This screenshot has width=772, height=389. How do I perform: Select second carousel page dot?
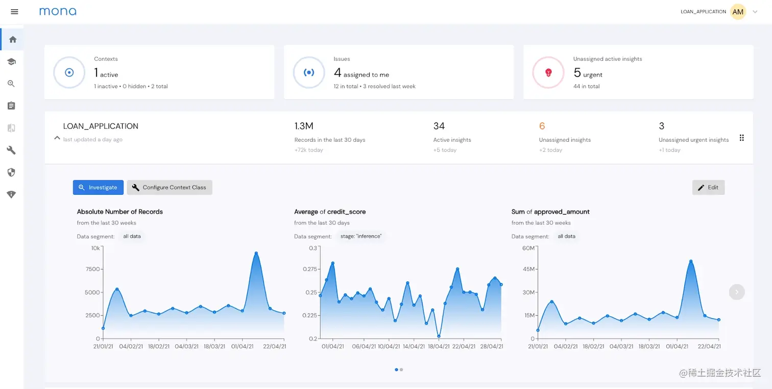coord(401,370)
